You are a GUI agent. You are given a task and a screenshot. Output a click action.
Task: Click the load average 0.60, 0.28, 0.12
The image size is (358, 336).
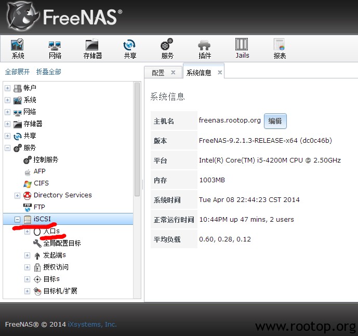tap(225, 239)
